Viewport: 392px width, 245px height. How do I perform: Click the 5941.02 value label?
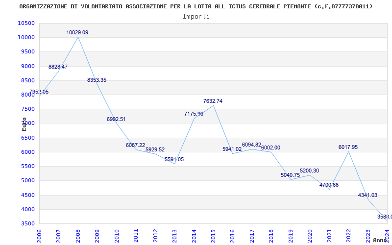pos(232,149)
